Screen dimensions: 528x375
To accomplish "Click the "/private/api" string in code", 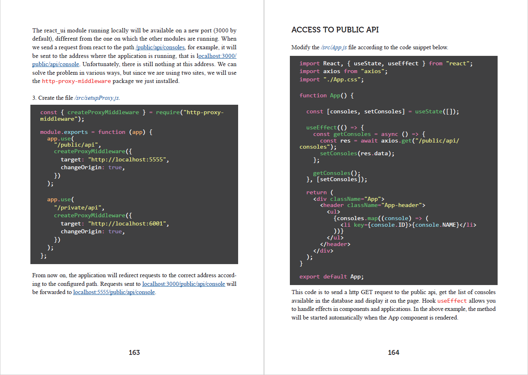I will [x=80, y=208].
